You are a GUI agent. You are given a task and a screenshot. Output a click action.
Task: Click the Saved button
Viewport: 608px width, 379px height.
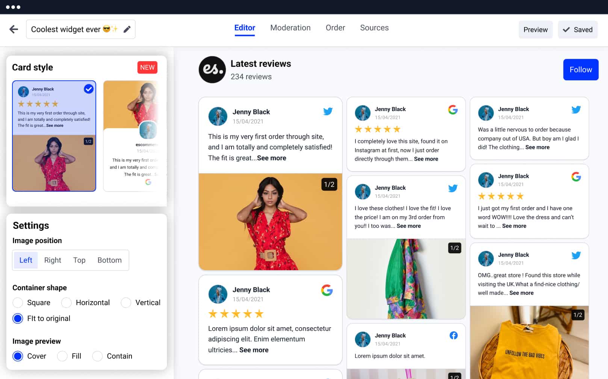pyautogui.click(x=578, y=30)
